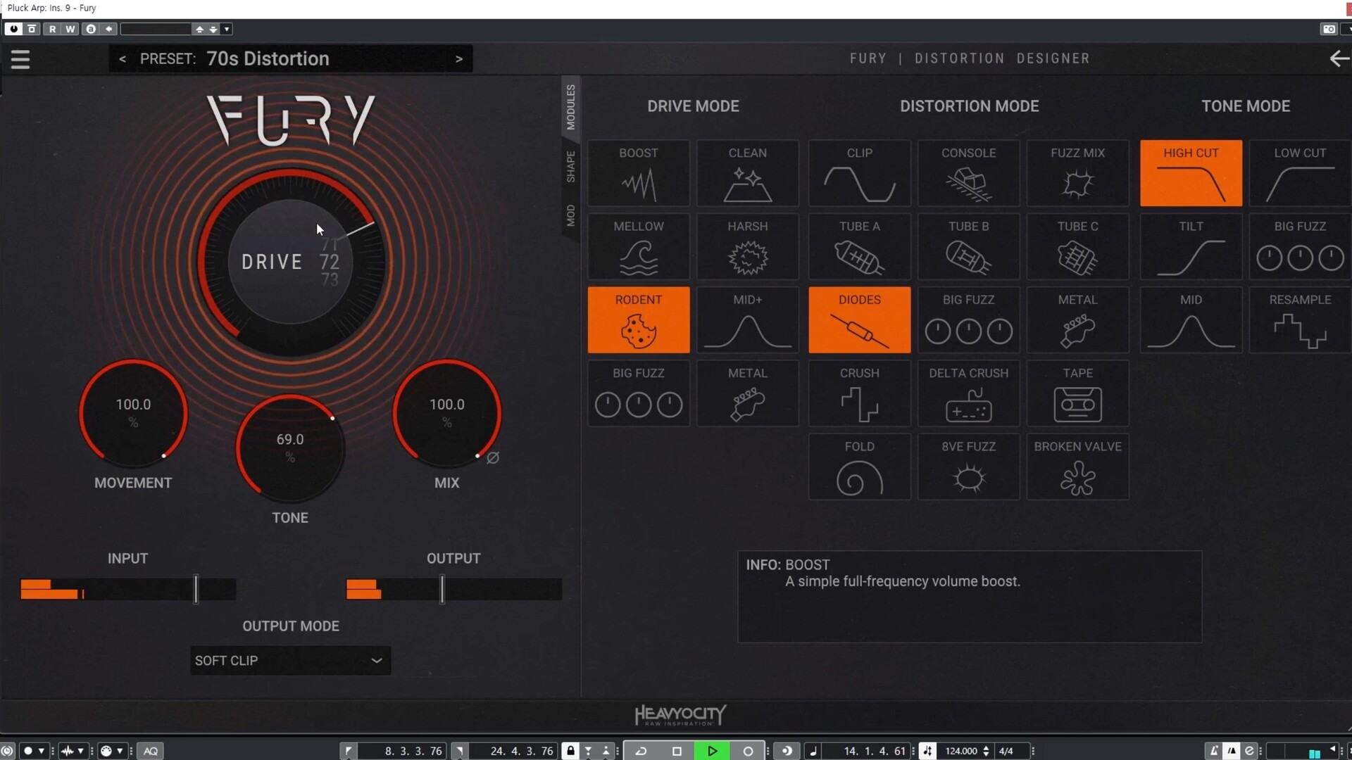
Task: Click the tempo value stepper arrows
Action: [986, 751]
